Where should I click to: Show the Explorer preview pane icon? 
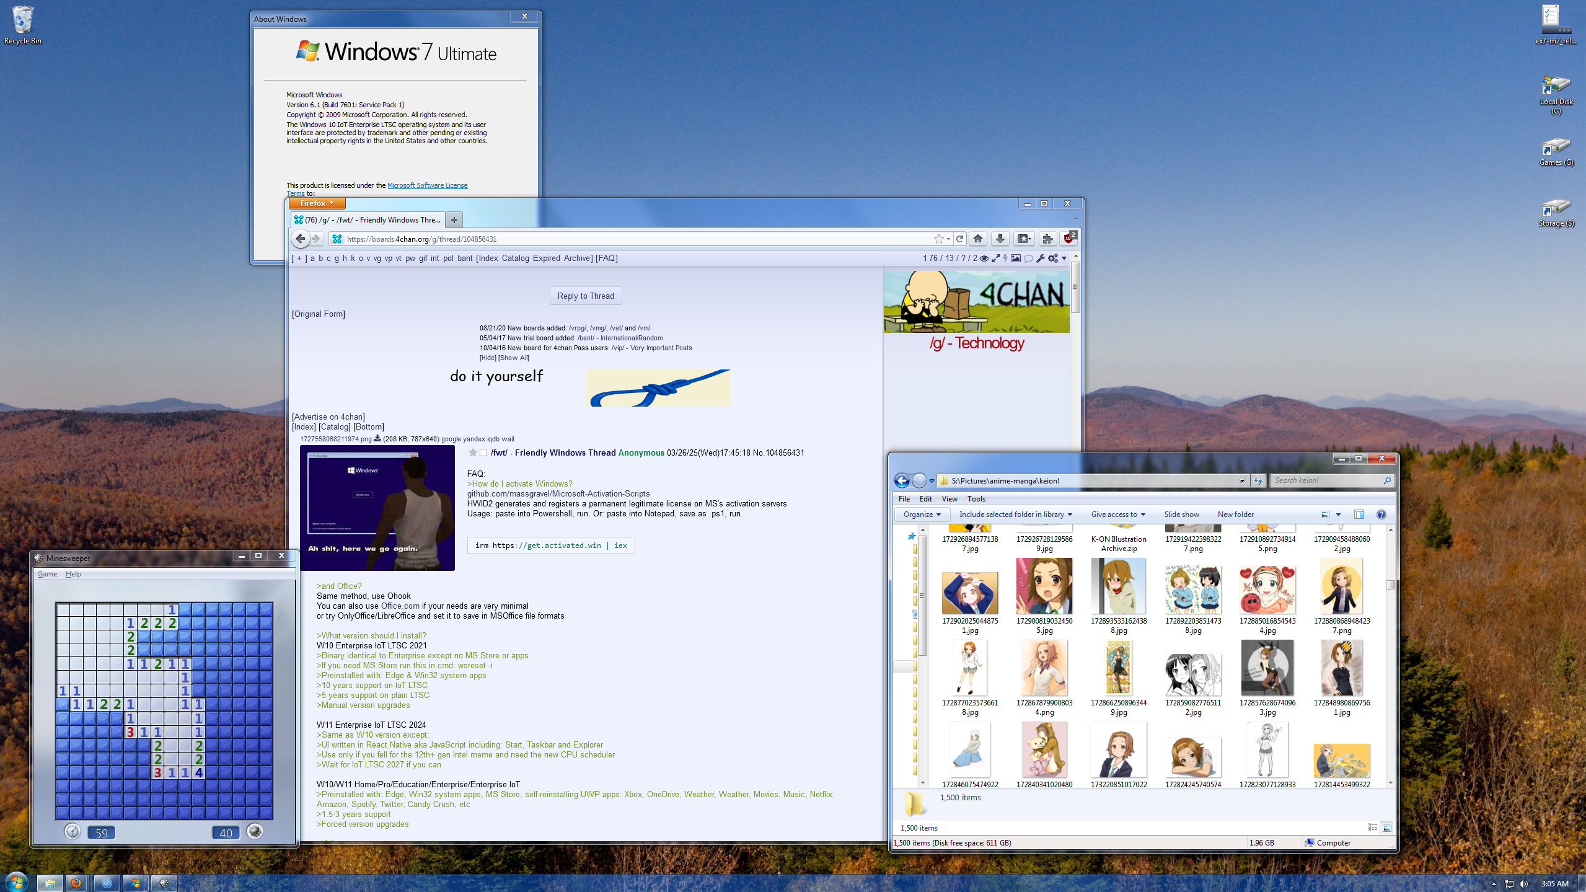point(1359,514)
